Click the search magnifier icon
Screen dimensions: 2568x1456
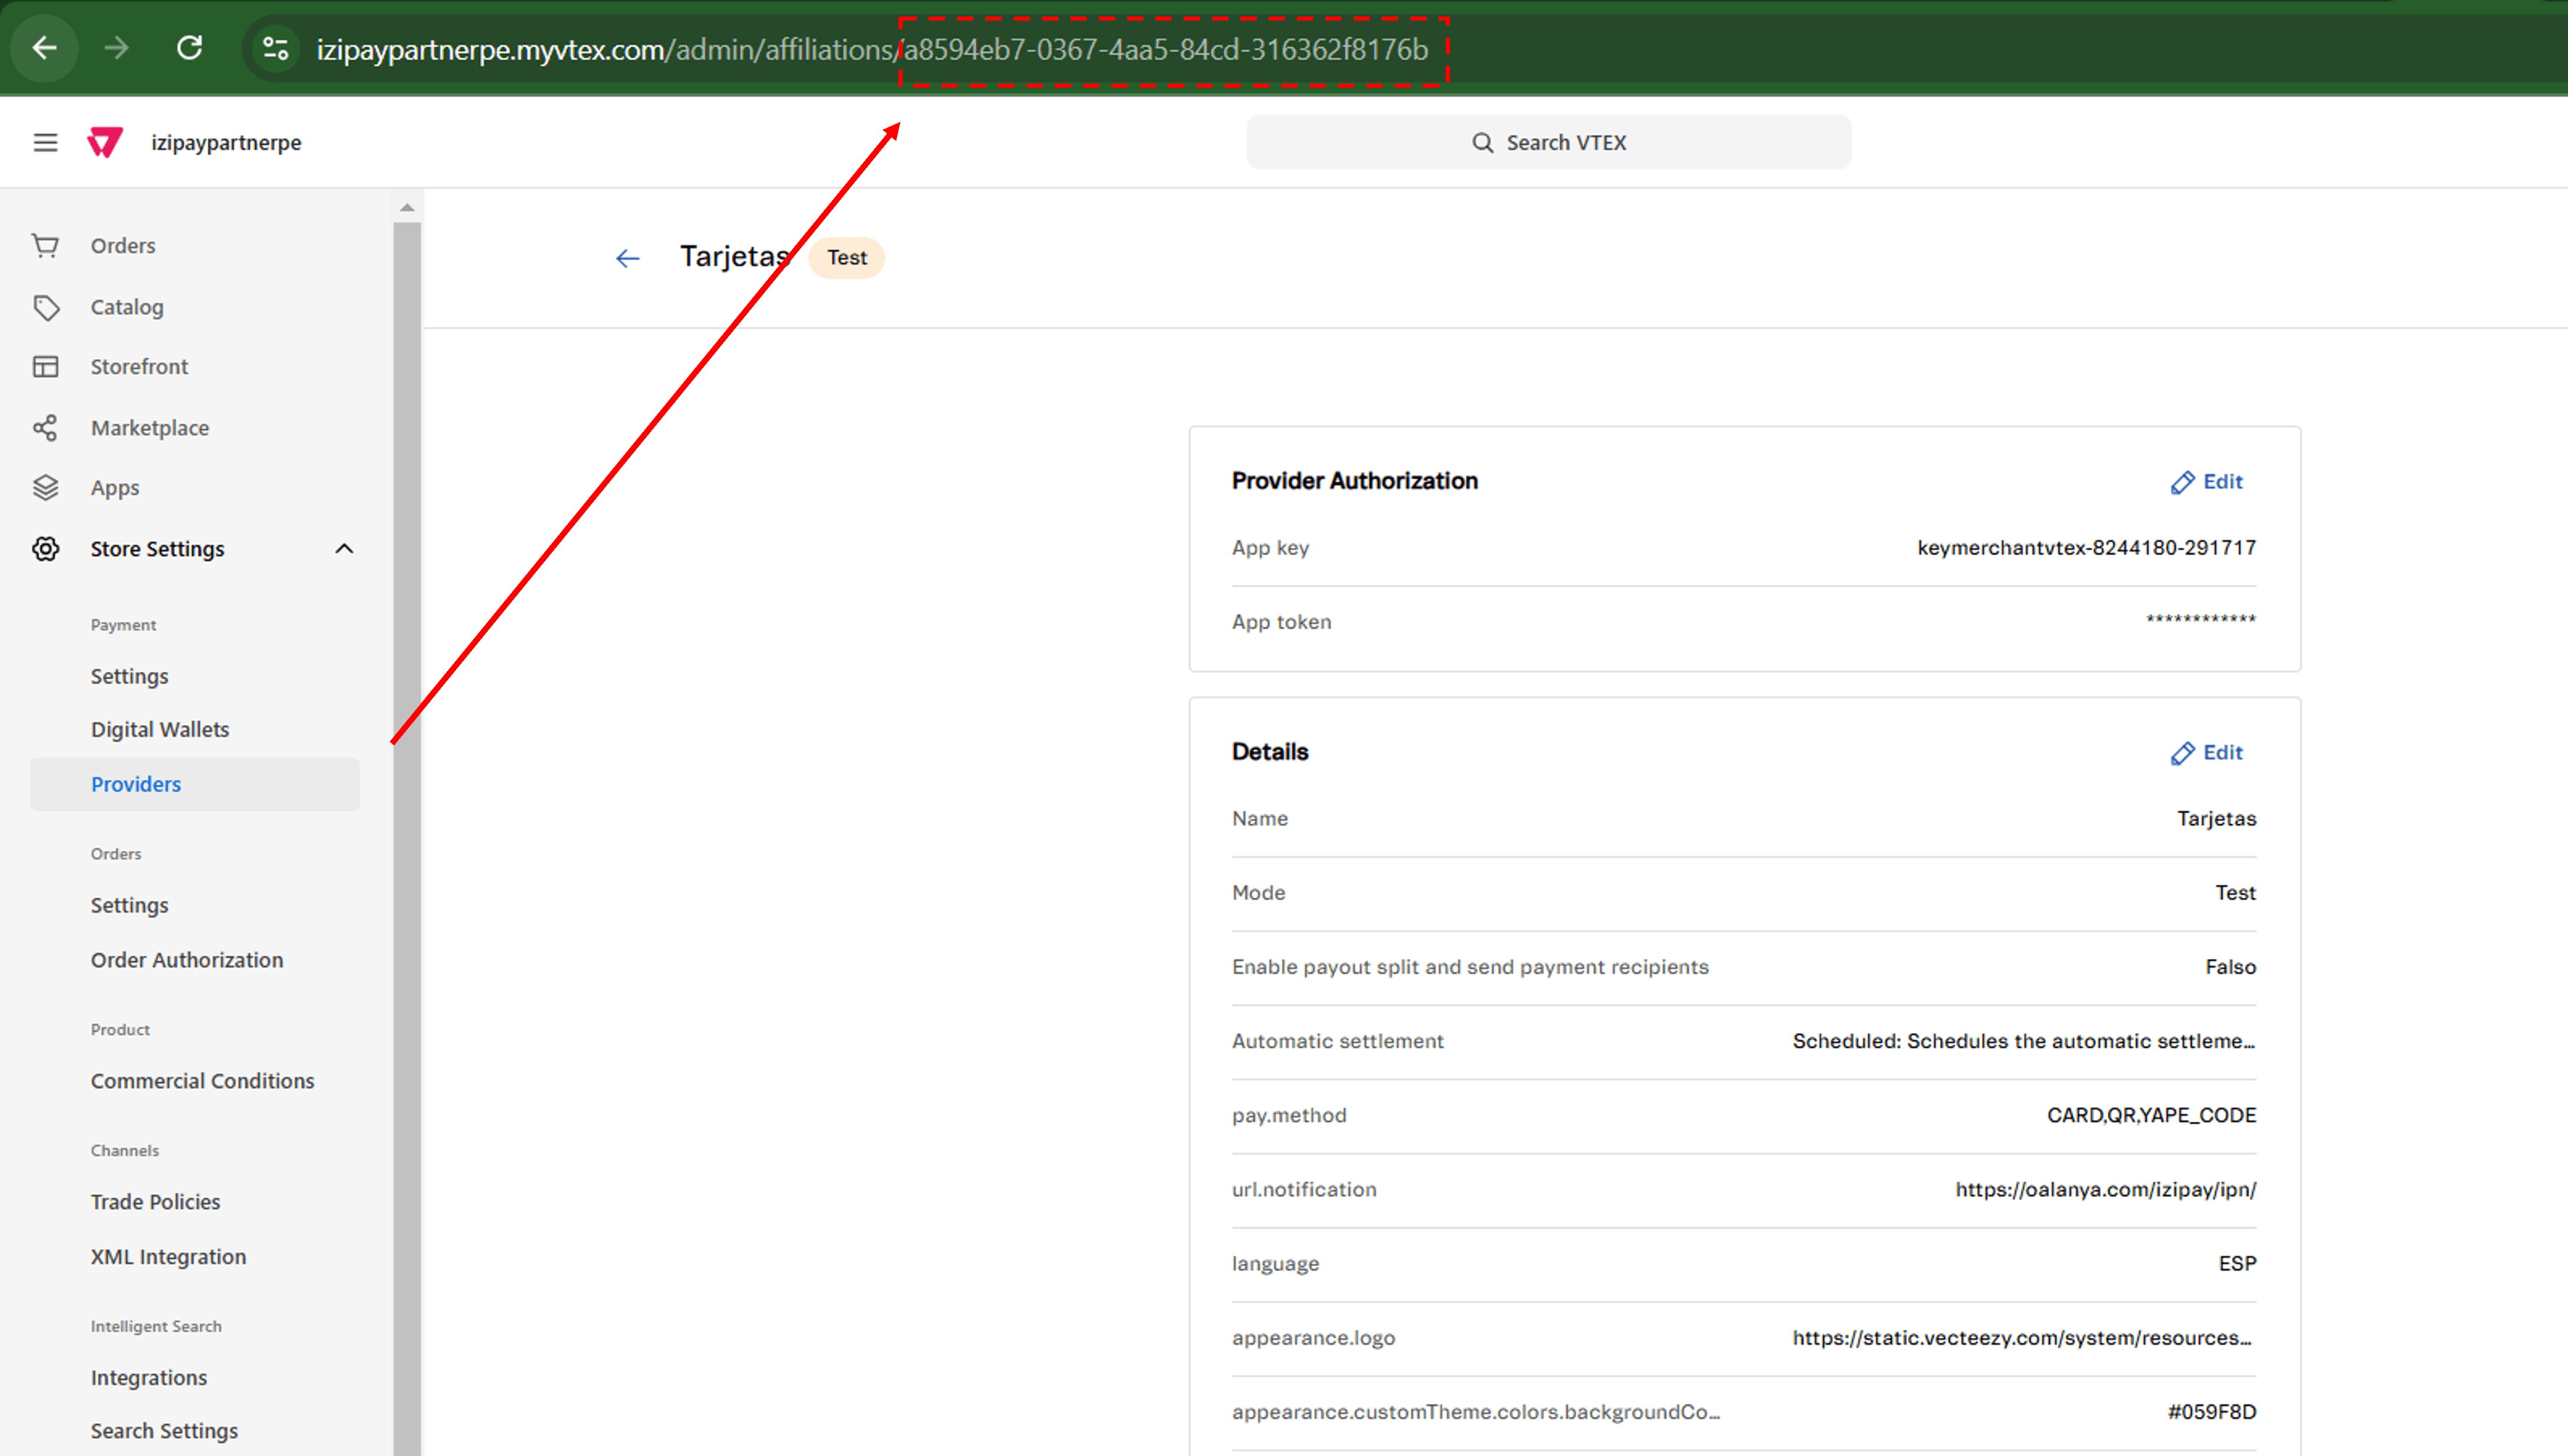coord(1482,143)
